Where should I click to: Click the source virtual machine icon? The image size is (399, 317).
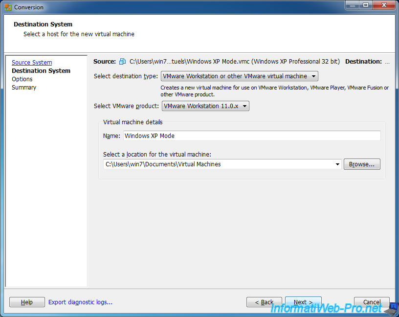click(122, 61)
